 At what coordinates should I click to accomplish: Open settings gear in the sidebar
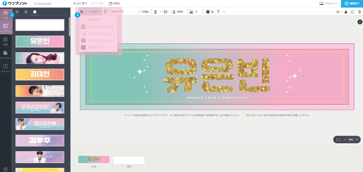(x=5, y=169)
